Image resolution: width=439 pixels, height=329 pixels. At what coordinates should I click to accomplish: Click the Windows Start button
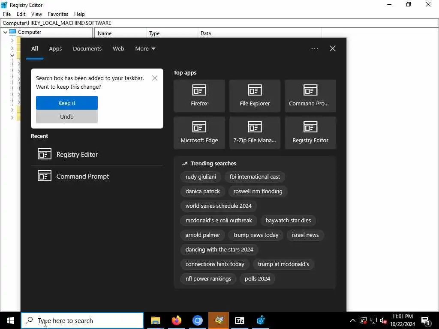tap(10, 320)
